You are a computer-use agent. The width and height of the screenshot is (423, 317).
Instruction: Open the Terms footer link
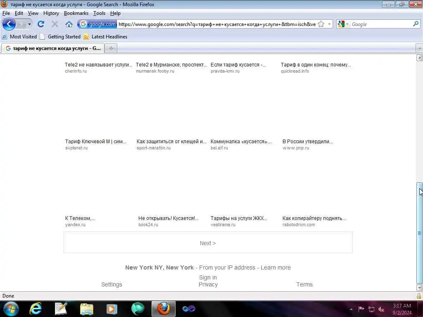[x=304, y=284]
